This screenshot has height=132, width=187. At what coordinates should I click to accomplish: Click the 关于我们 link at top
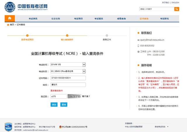[x=166, y=3]
